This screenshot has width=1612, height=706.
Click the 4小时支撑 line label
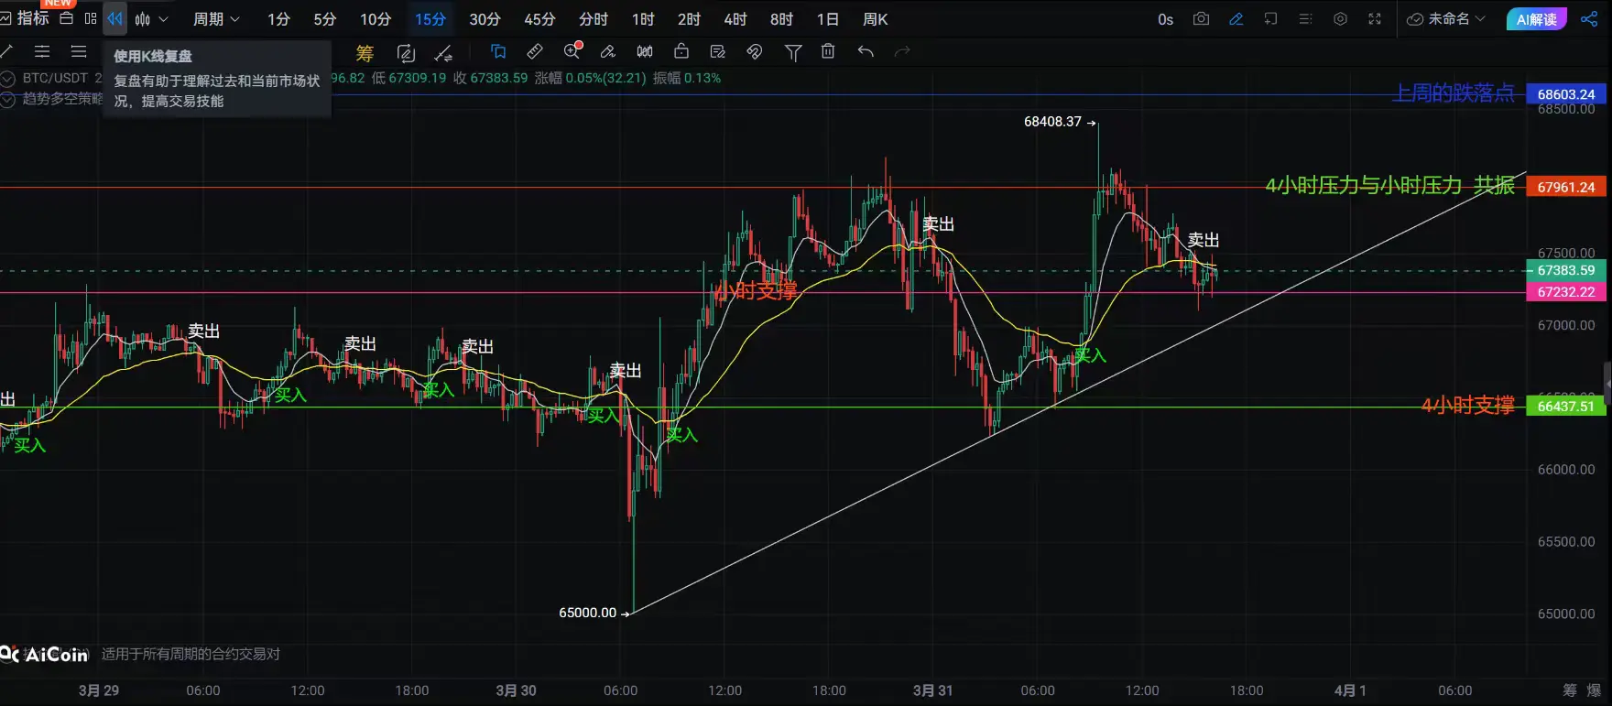(x=1467, y=405)
